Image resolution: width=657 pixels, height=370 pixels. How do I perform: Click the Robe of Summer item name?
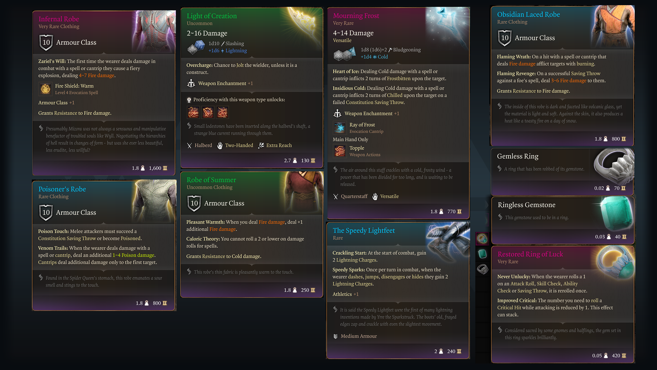(x=211, y=180)
